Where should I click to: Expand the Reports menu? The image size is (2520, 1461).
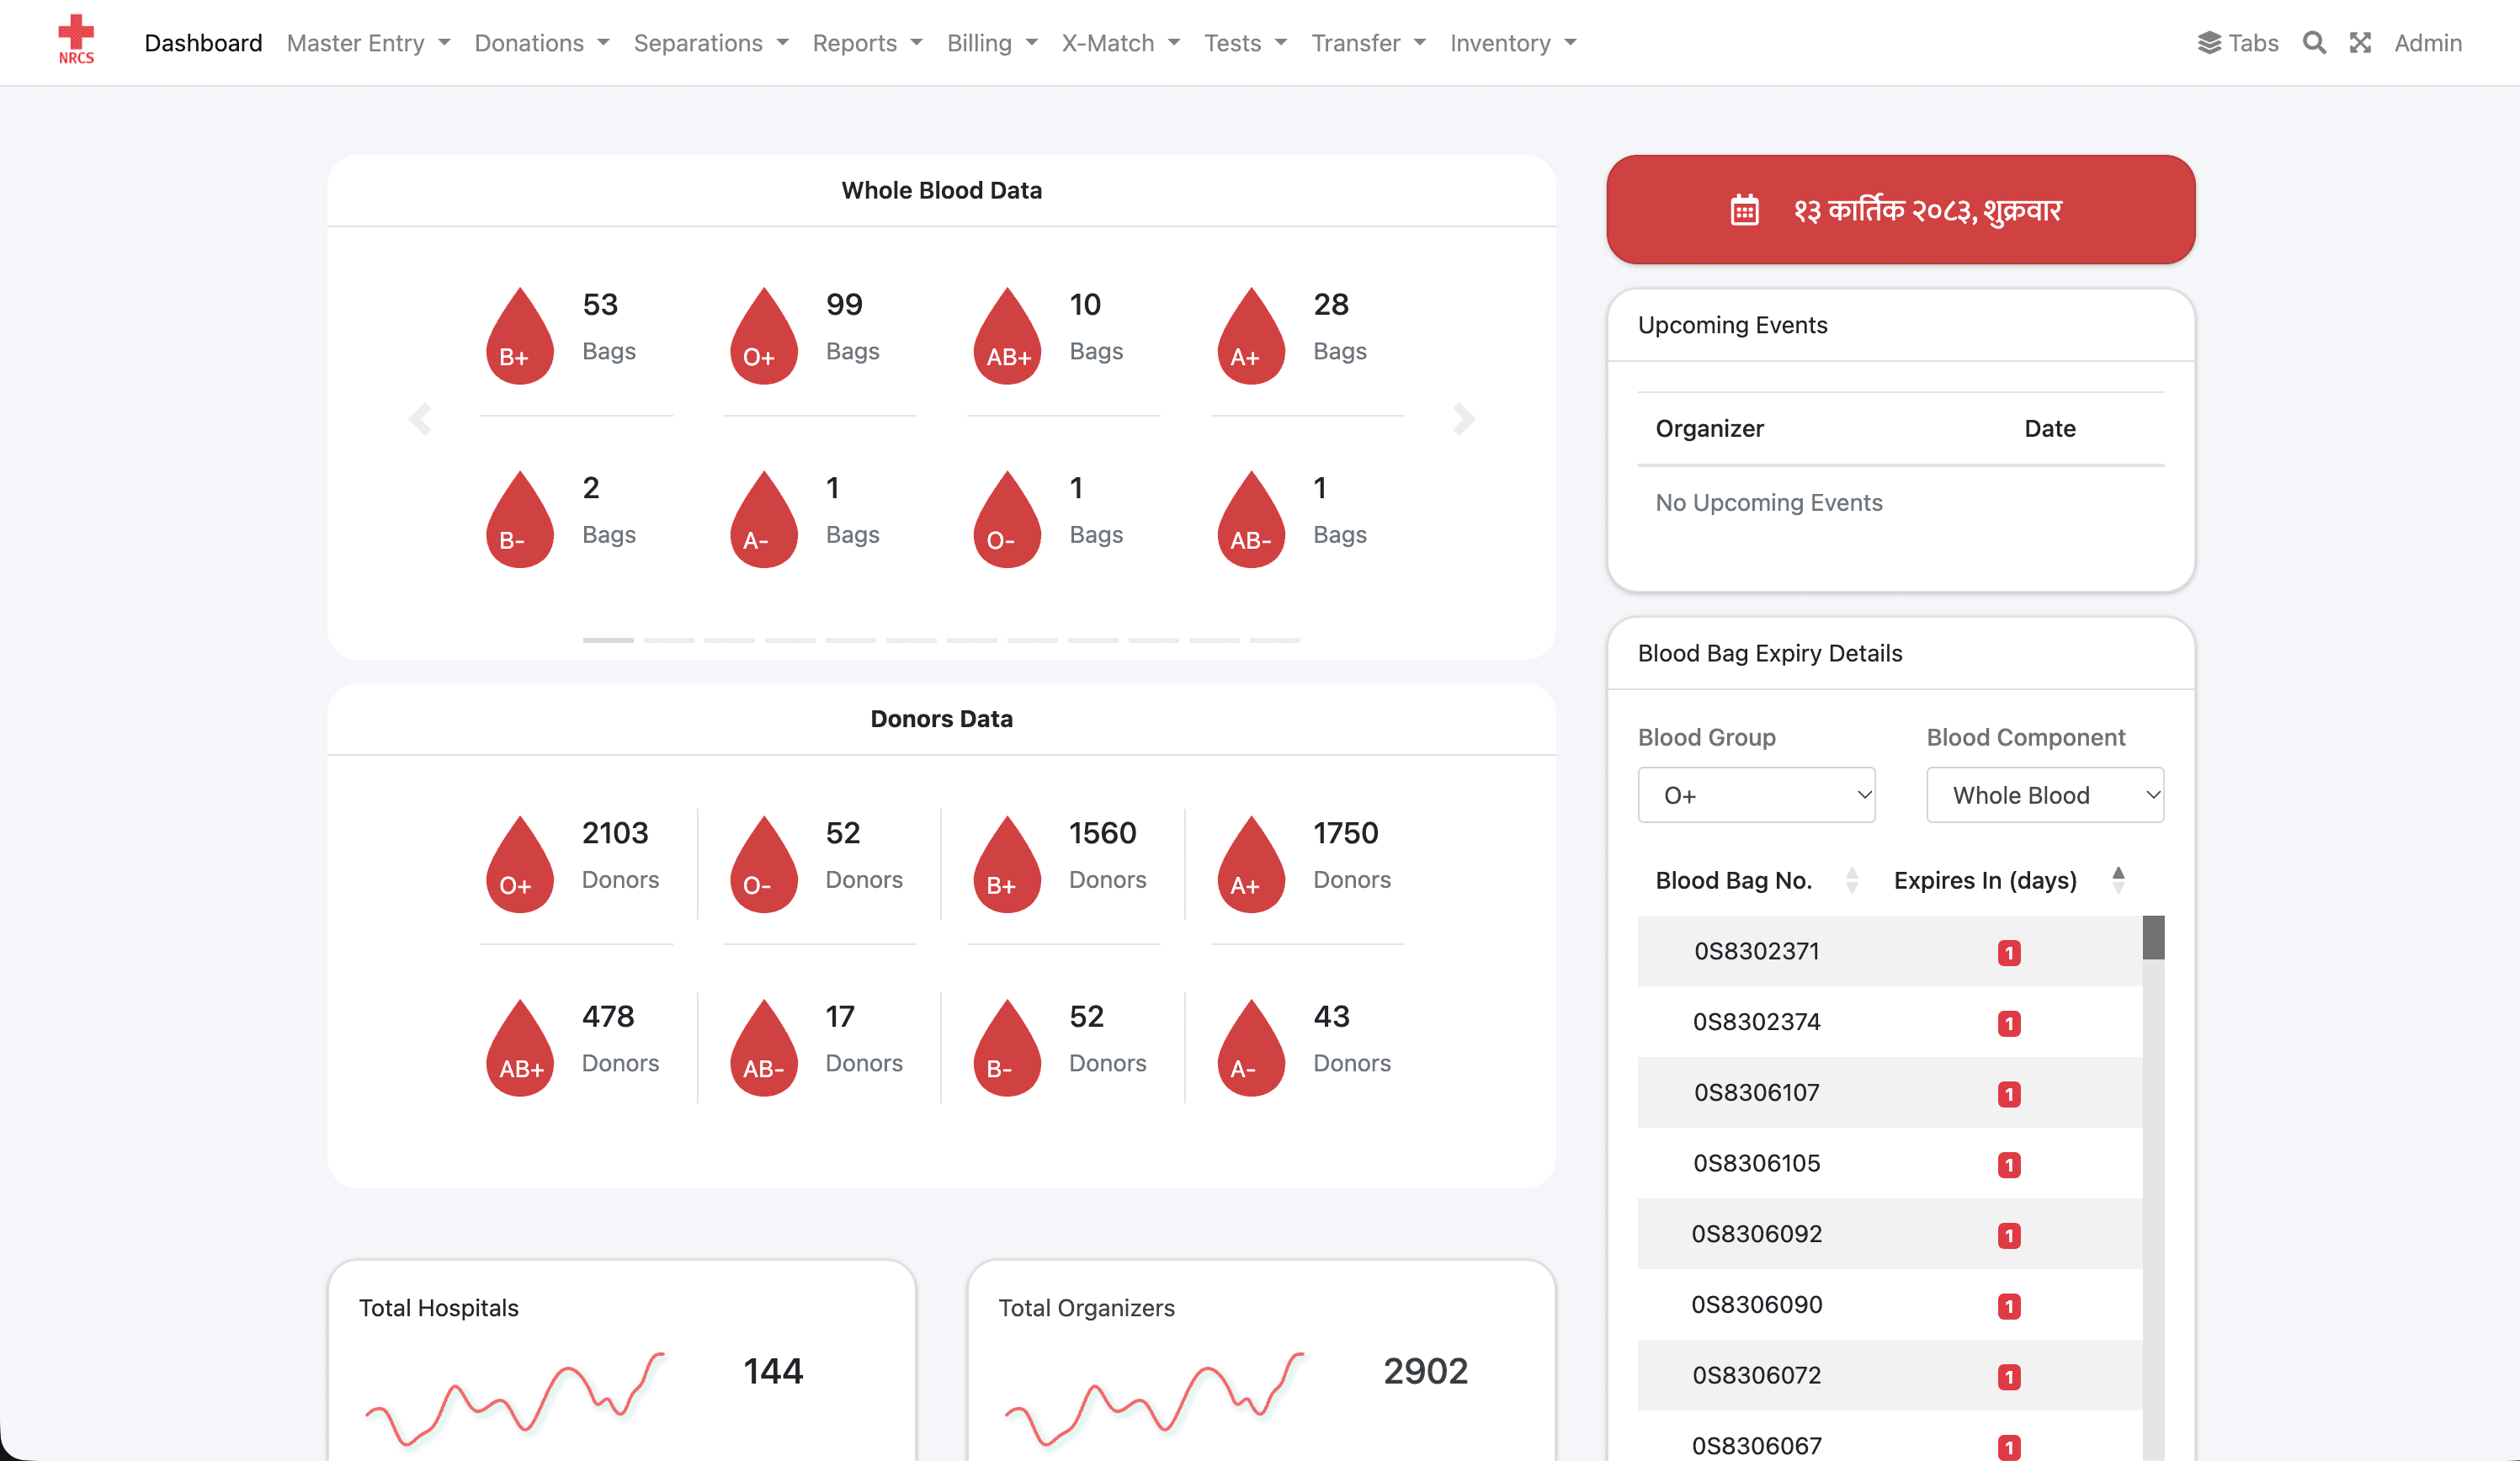click(867, 43)
